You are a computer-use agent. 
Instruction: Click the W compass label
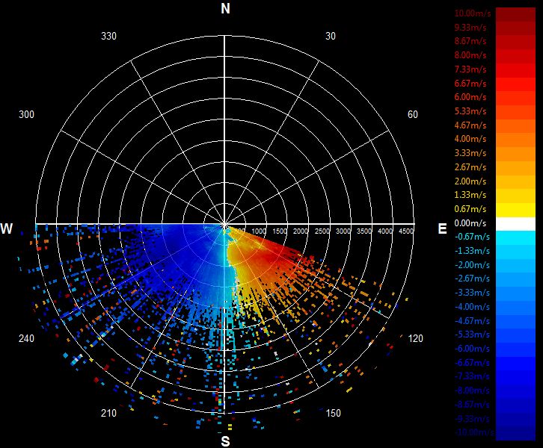(7, 228)
